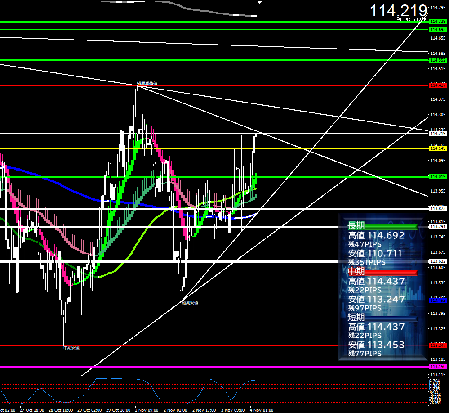The height and width of the screenshot is (413, 449).
Task: Select the green 114.729 price label
Action: [x=438, y=22]
